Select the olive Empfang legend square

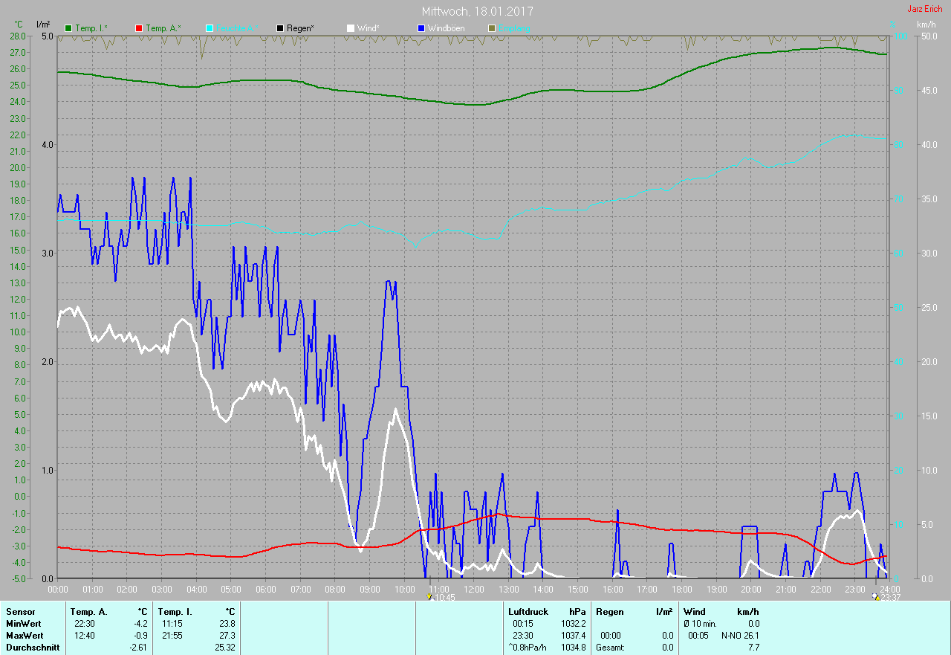click(x=491, y=28)
